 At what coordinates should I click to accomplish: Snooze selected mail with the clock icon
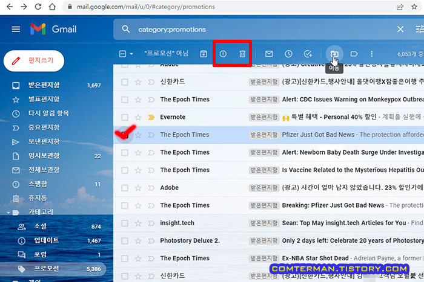tap(288, 54)
